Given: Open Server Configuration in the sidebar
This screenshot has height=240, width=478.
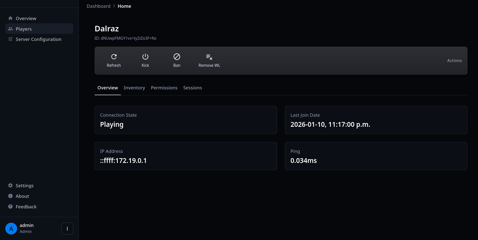Looking at the screenshot, I should coord(38,39).
